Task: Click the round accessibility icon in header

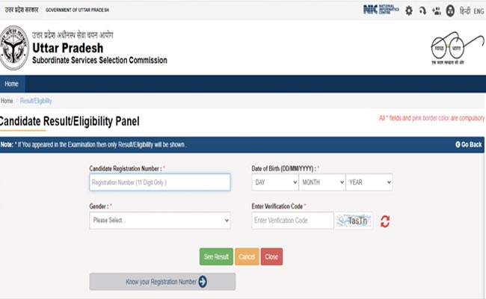Action: 449,11
